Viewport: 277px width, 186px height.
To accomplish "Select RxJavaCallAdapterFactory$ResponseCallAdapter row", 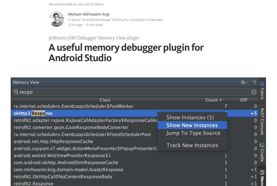I will coord(135,120).
